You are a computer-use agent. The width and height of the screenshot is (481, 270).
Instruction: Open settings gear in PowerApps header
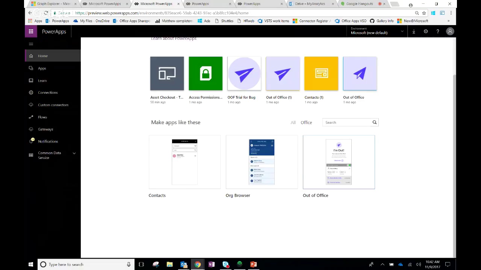point(426,31)
